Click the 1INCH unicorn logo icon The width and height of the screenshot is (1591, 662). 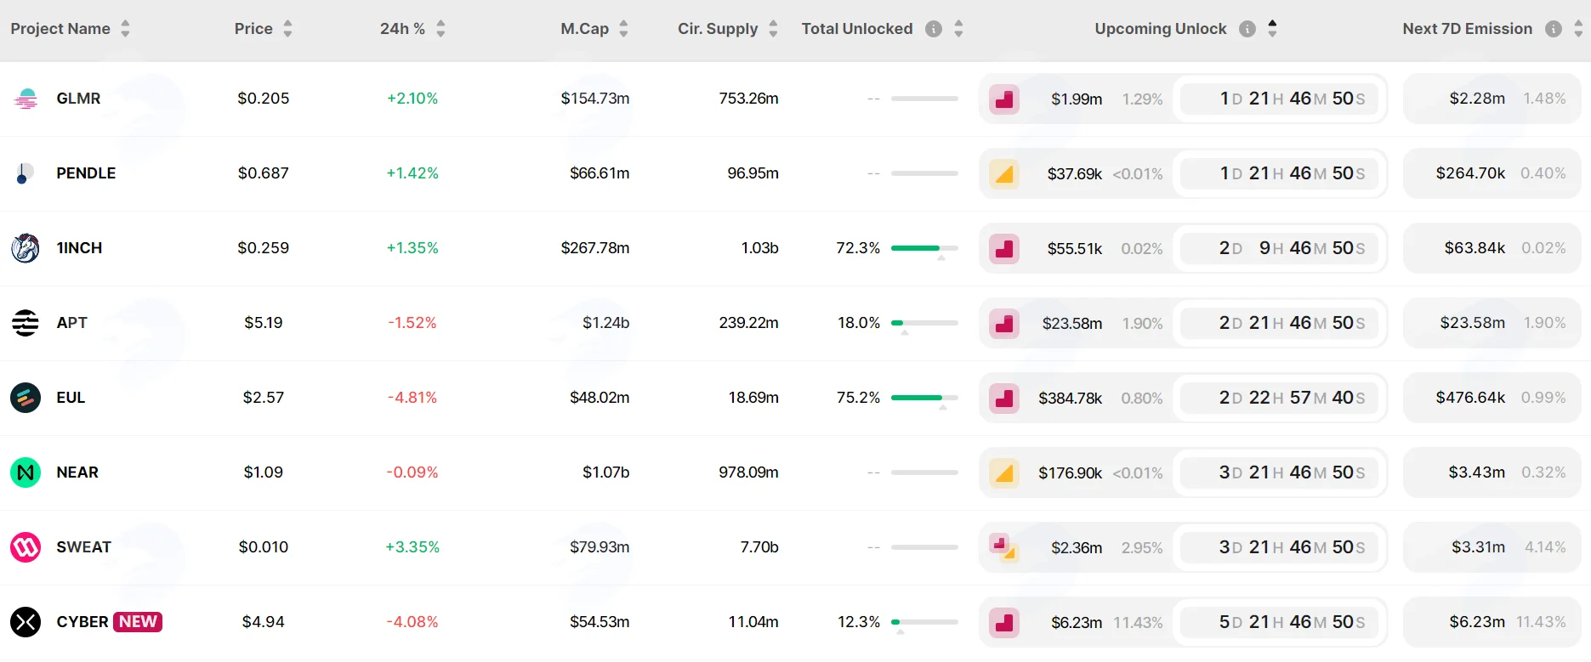[26, 248]
